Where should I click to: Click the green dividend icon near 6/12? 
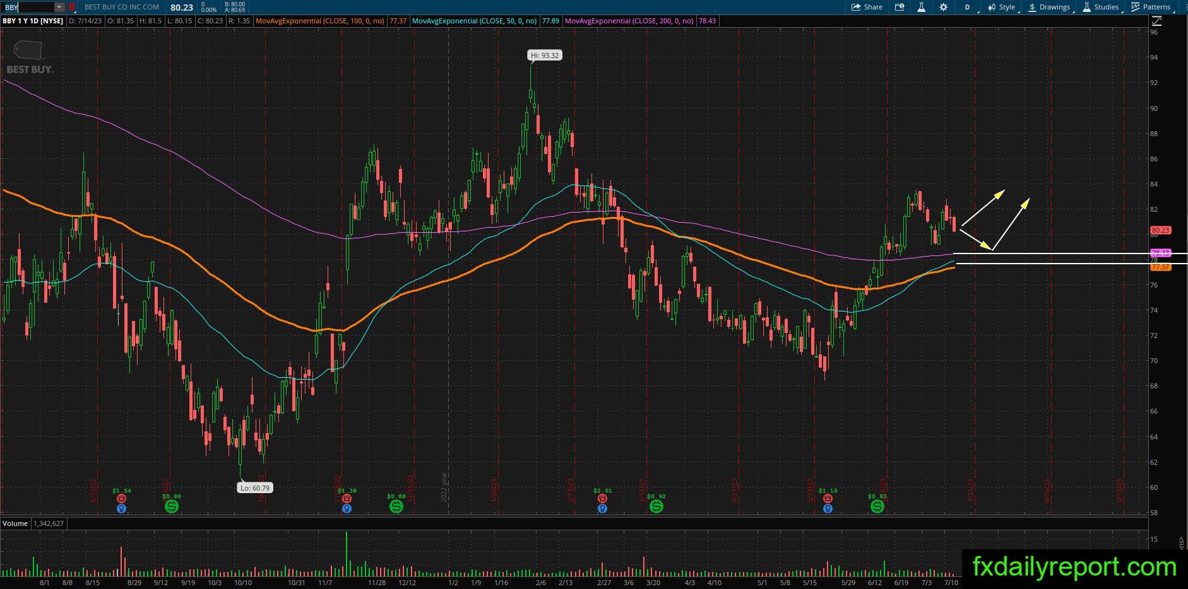coord(877,506)
